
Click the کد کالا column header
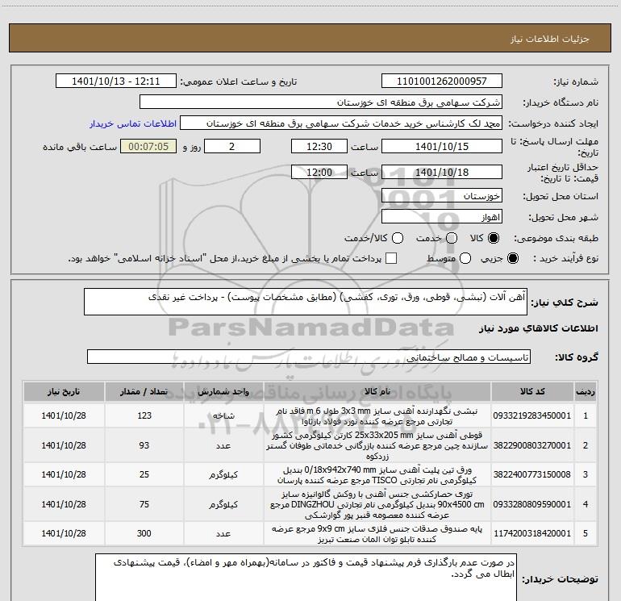coord(532,392)
